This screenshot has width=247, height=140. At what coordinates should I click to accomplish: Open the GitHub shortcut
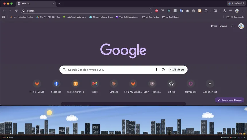pyautogui.click(x=171, y=86)
